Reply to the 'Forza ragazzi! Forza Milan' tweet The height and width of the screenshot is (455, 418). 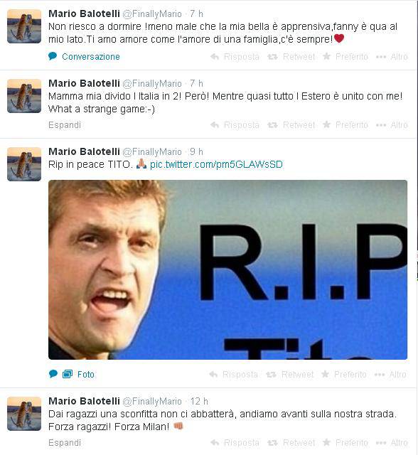coord(235,443)
